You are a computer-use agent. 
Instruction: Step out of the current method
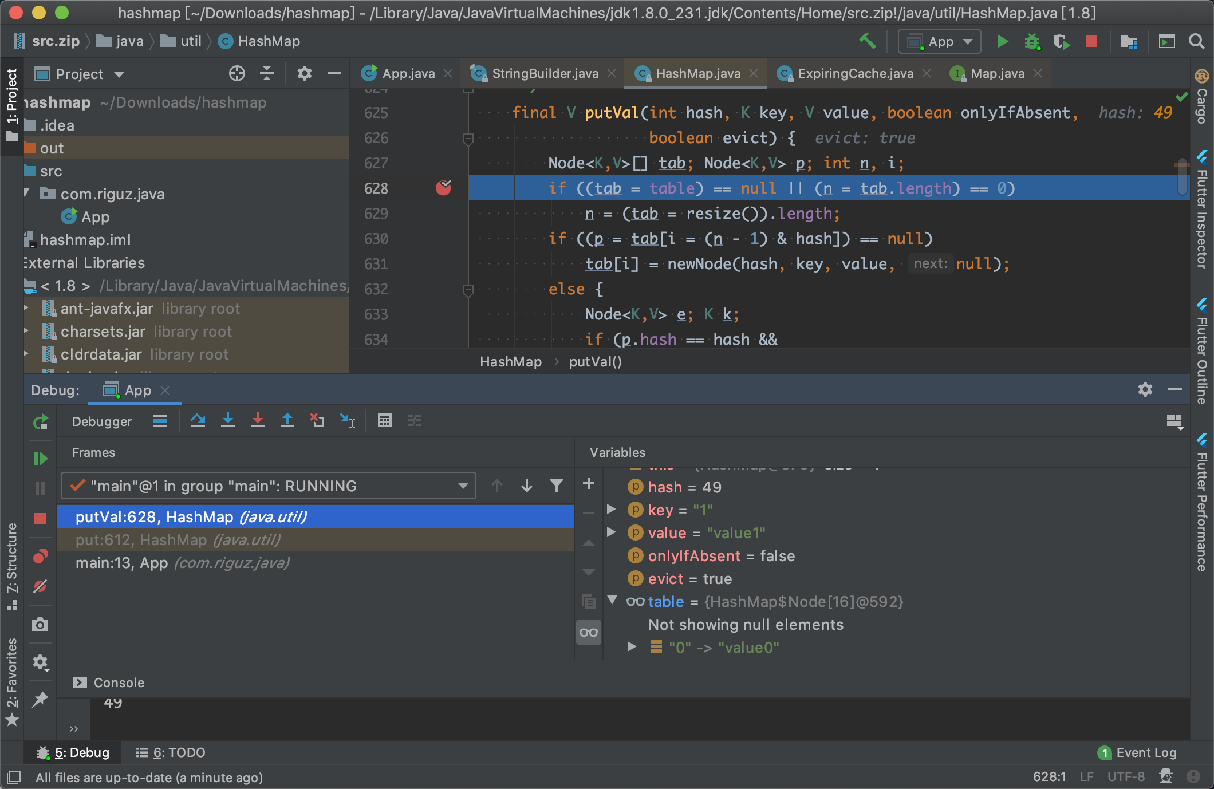click(x=287, y=421)
